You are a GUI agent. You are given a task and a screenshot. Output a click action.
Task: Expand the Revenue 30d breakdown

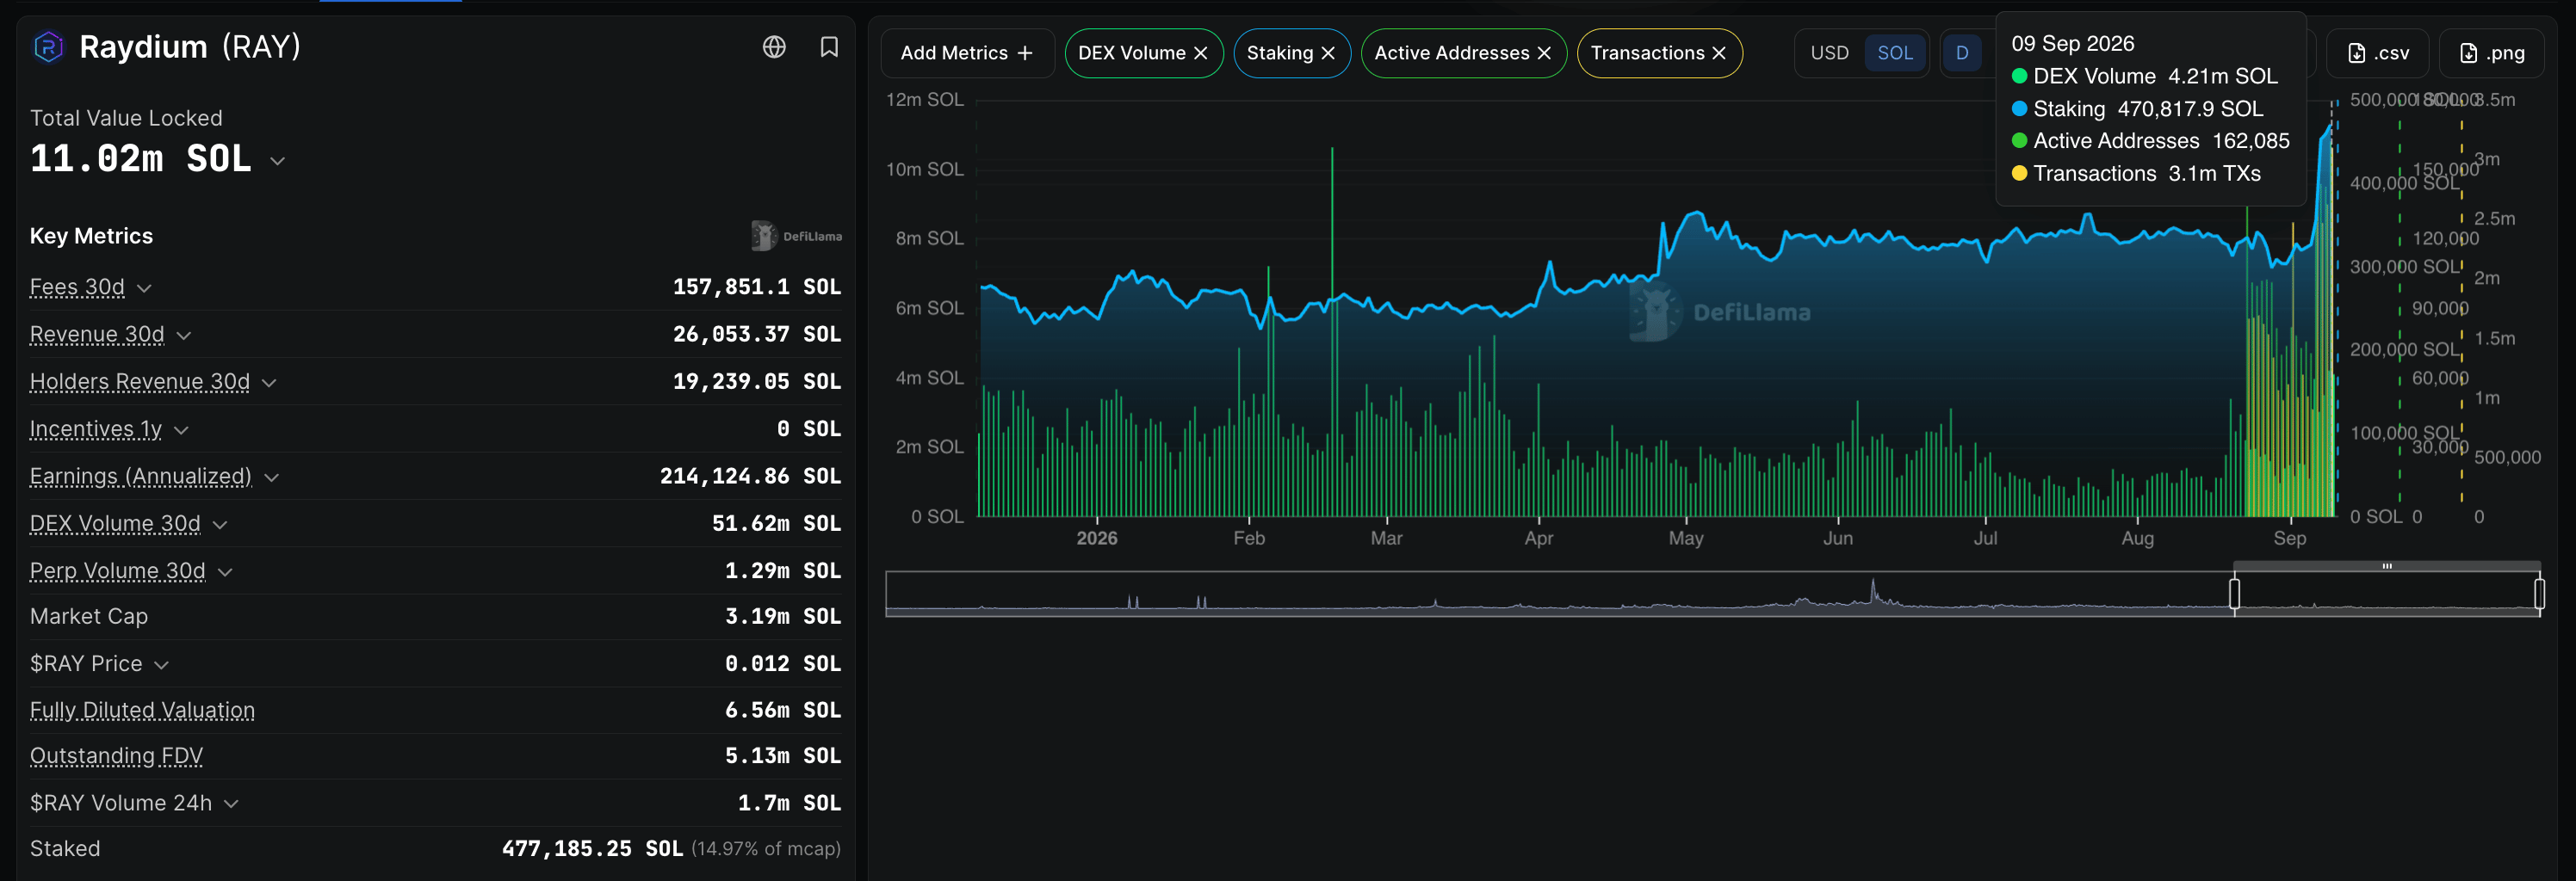tap(184, 335)
